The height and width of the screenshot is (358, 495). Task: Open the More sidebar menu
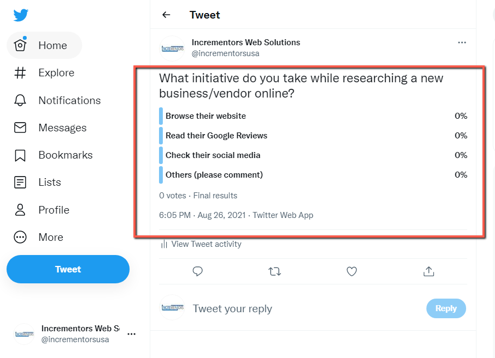(51, 237)
